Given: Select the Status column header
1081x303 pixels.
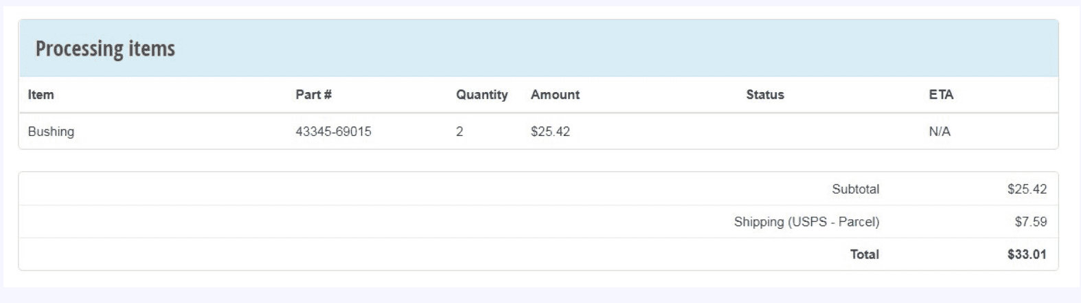Looking at the screenshot, I should click(764, 95).
